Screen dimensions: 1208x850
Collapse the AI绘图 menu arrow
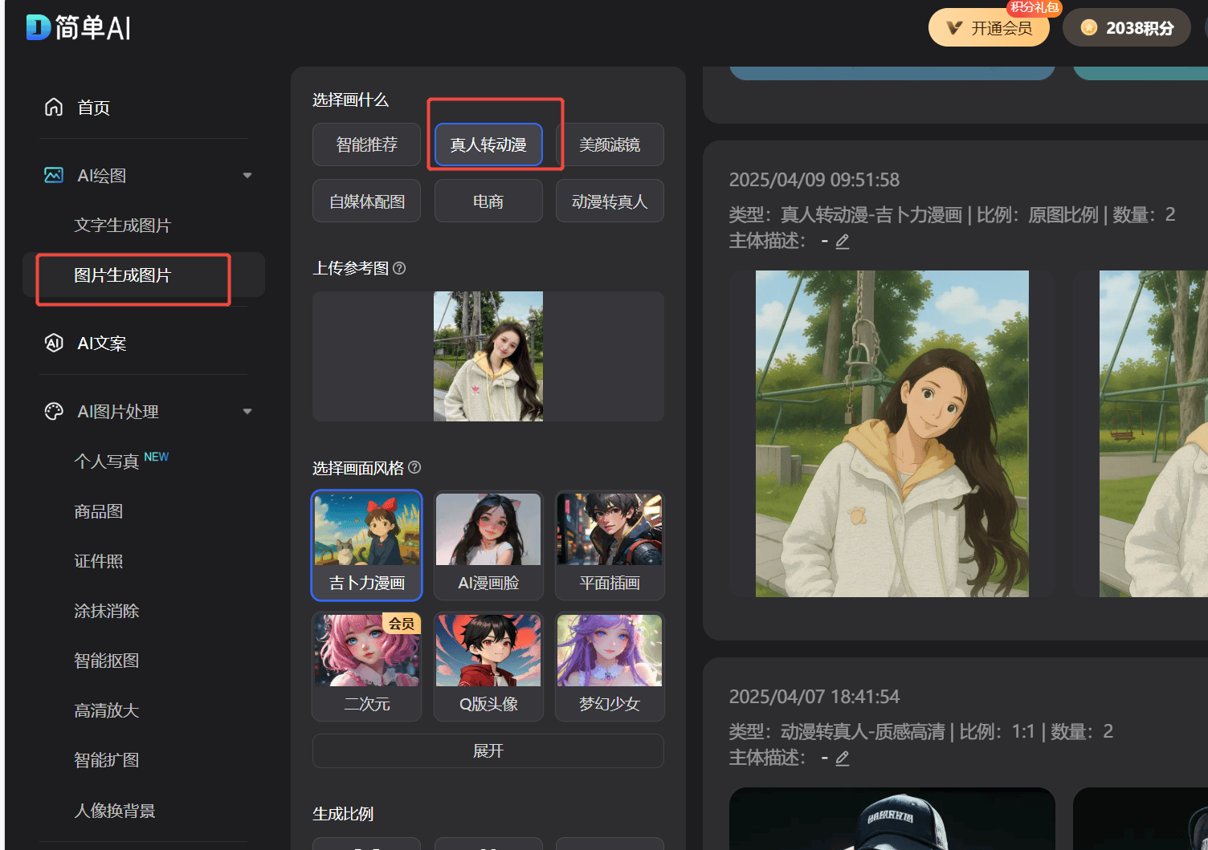tap(247, 175)
